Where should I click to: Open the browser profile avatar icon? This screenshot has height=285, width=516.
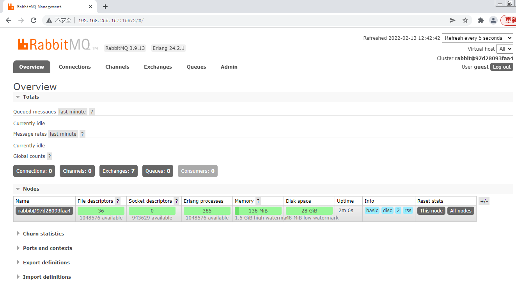(x=493, y=20)
